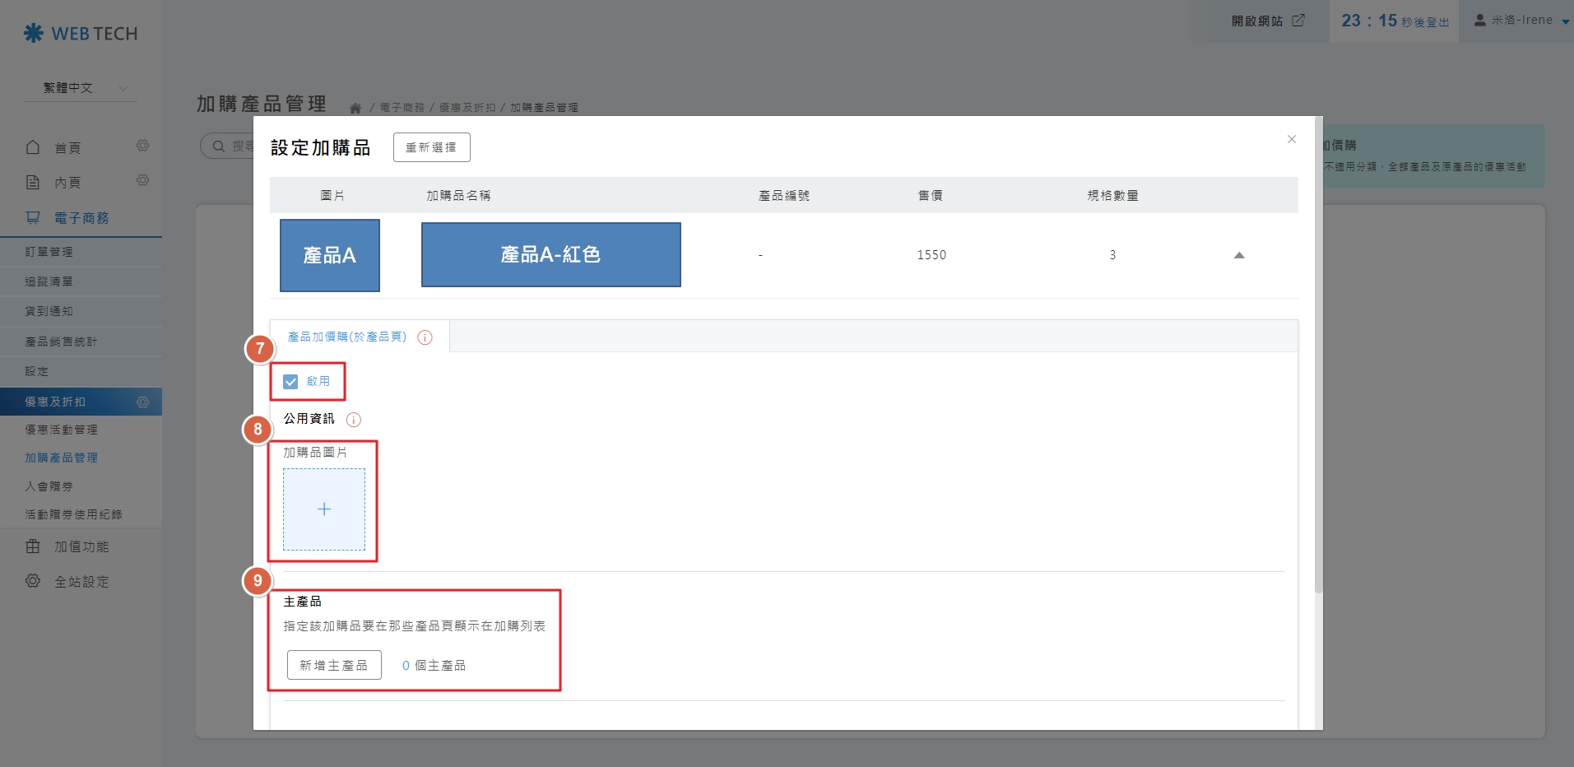Click the gear icon next to 內頁
Image resolution: width=1574 pixels, height=767 pixels.
[x=142, y=180]
